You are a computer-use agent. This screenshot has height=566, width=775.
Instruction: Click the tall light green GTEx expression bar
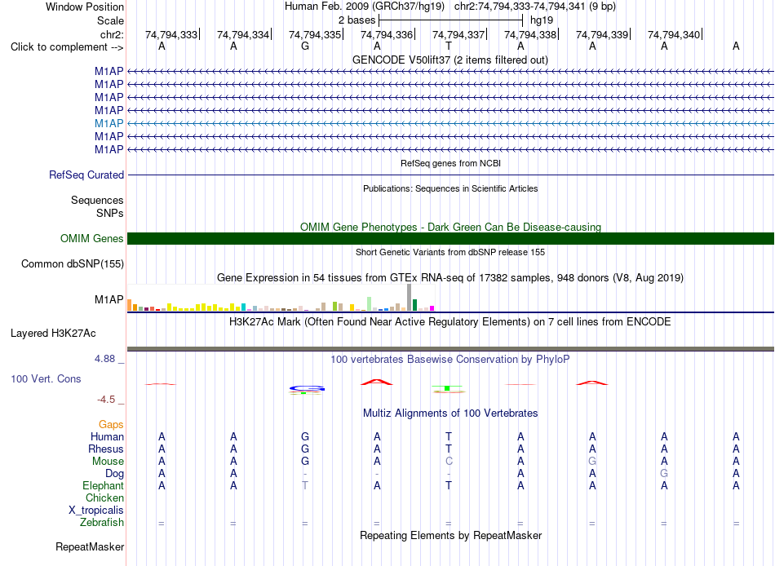click(x=370, y=303)
